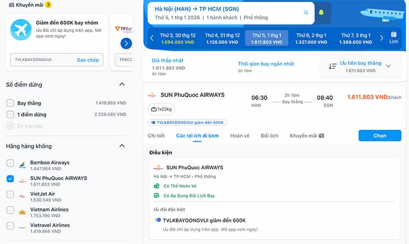Click the SUN PhuQuoc logo in conditions panel
This screenshot has height=244, width=409.
158,168
